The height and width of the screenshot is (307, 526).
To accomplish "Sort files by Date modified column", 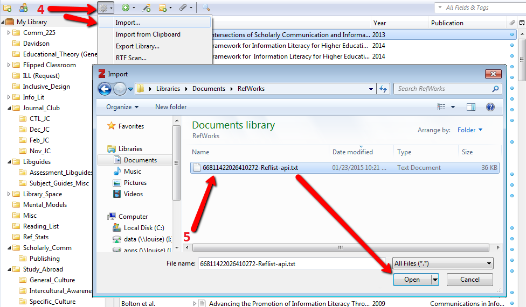I will [x=352, y=152].
